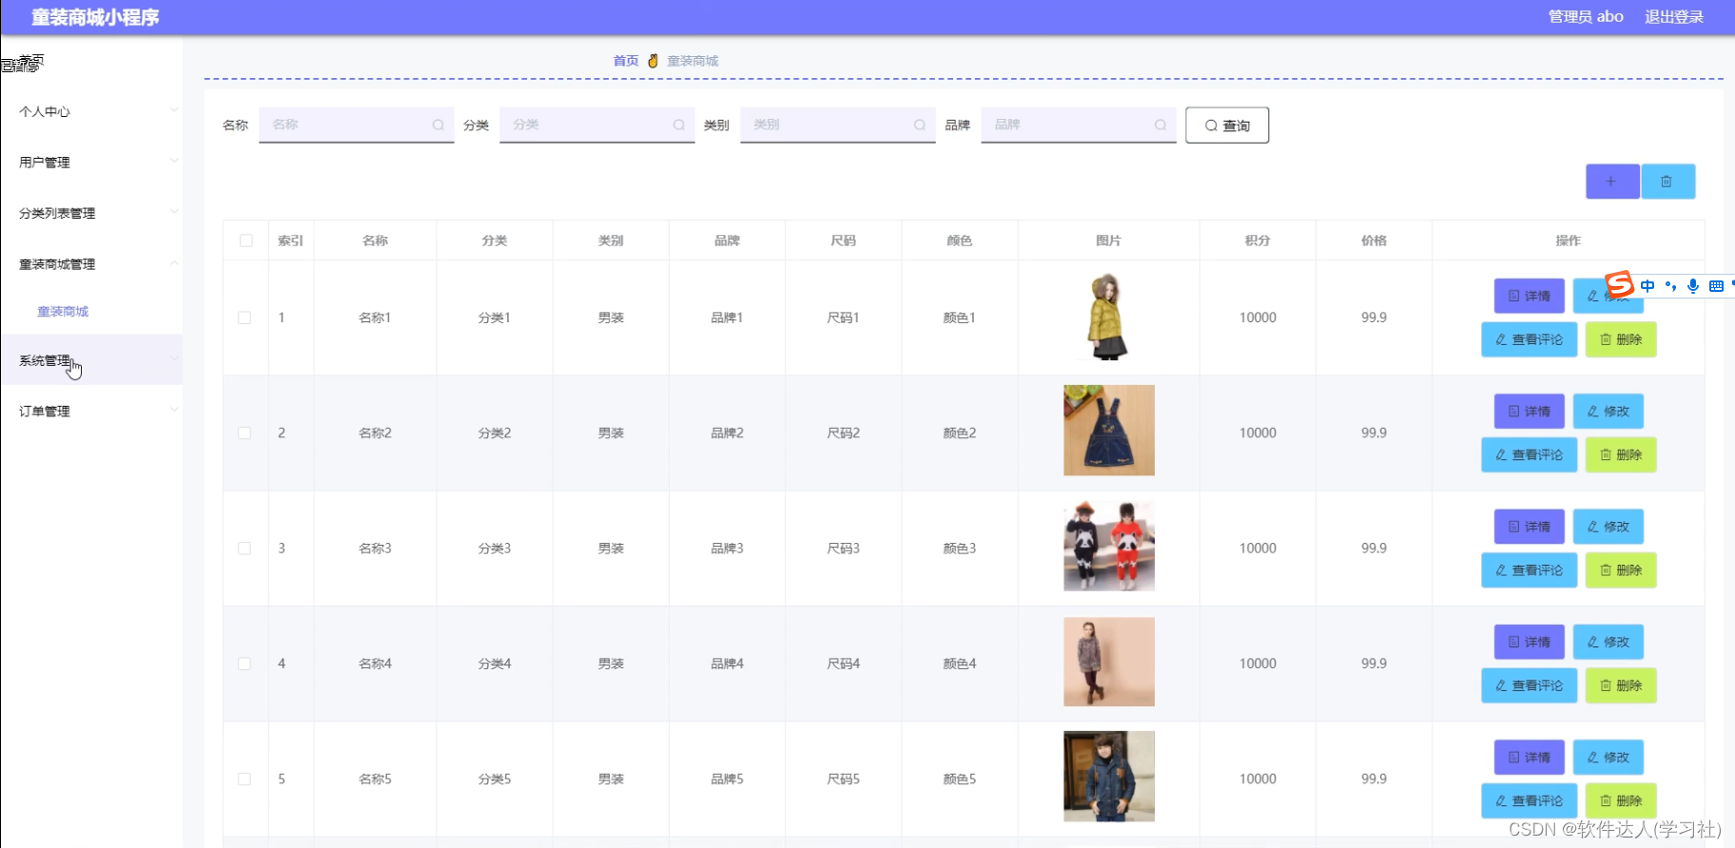Viewport: 1735px width, 848px height.
Task: Click the 名称 search input field
Action: click(x=356, y=125)
